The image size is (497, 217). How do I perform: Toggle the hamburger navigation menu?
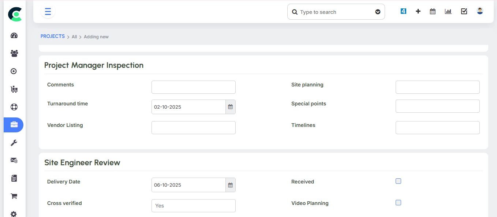[x=48, y=11]
